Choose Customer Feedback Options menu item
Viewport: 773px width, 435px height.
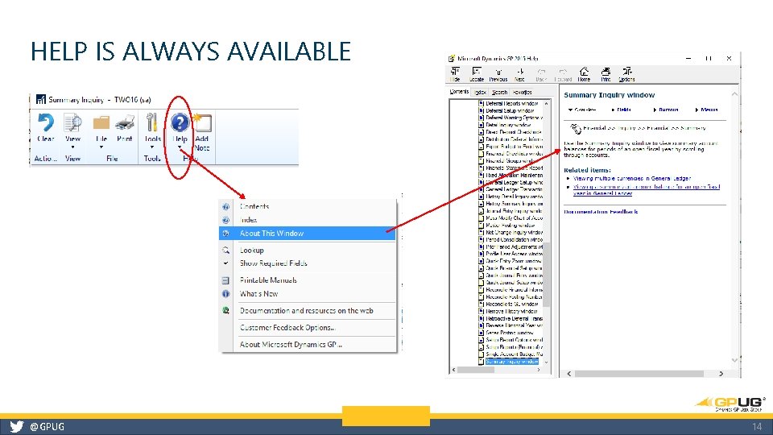click(x=307, y=328)
